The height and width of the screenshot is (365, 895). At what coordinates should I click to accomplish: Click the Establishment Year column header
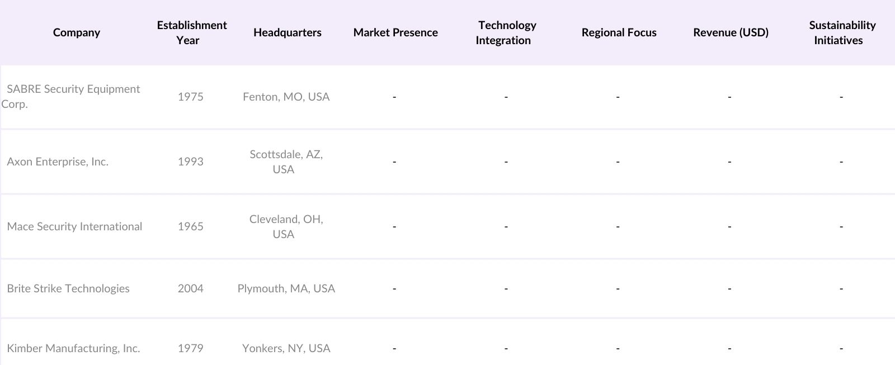pyautogui.click(x=191, y=32)
